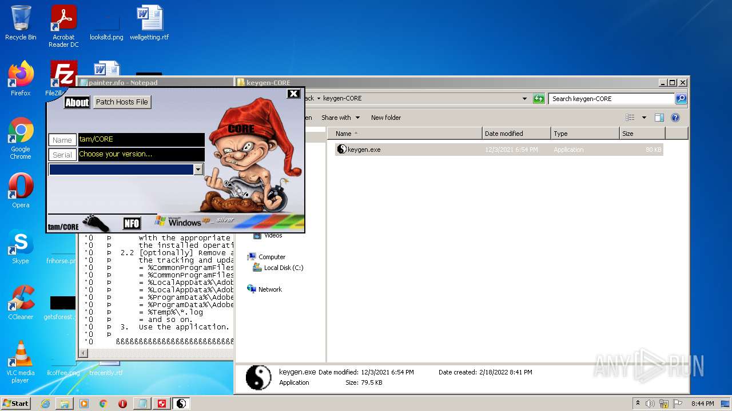Screen dimensions: 732x411
Task: Open the Change your view icon
Action: (630, 118)
